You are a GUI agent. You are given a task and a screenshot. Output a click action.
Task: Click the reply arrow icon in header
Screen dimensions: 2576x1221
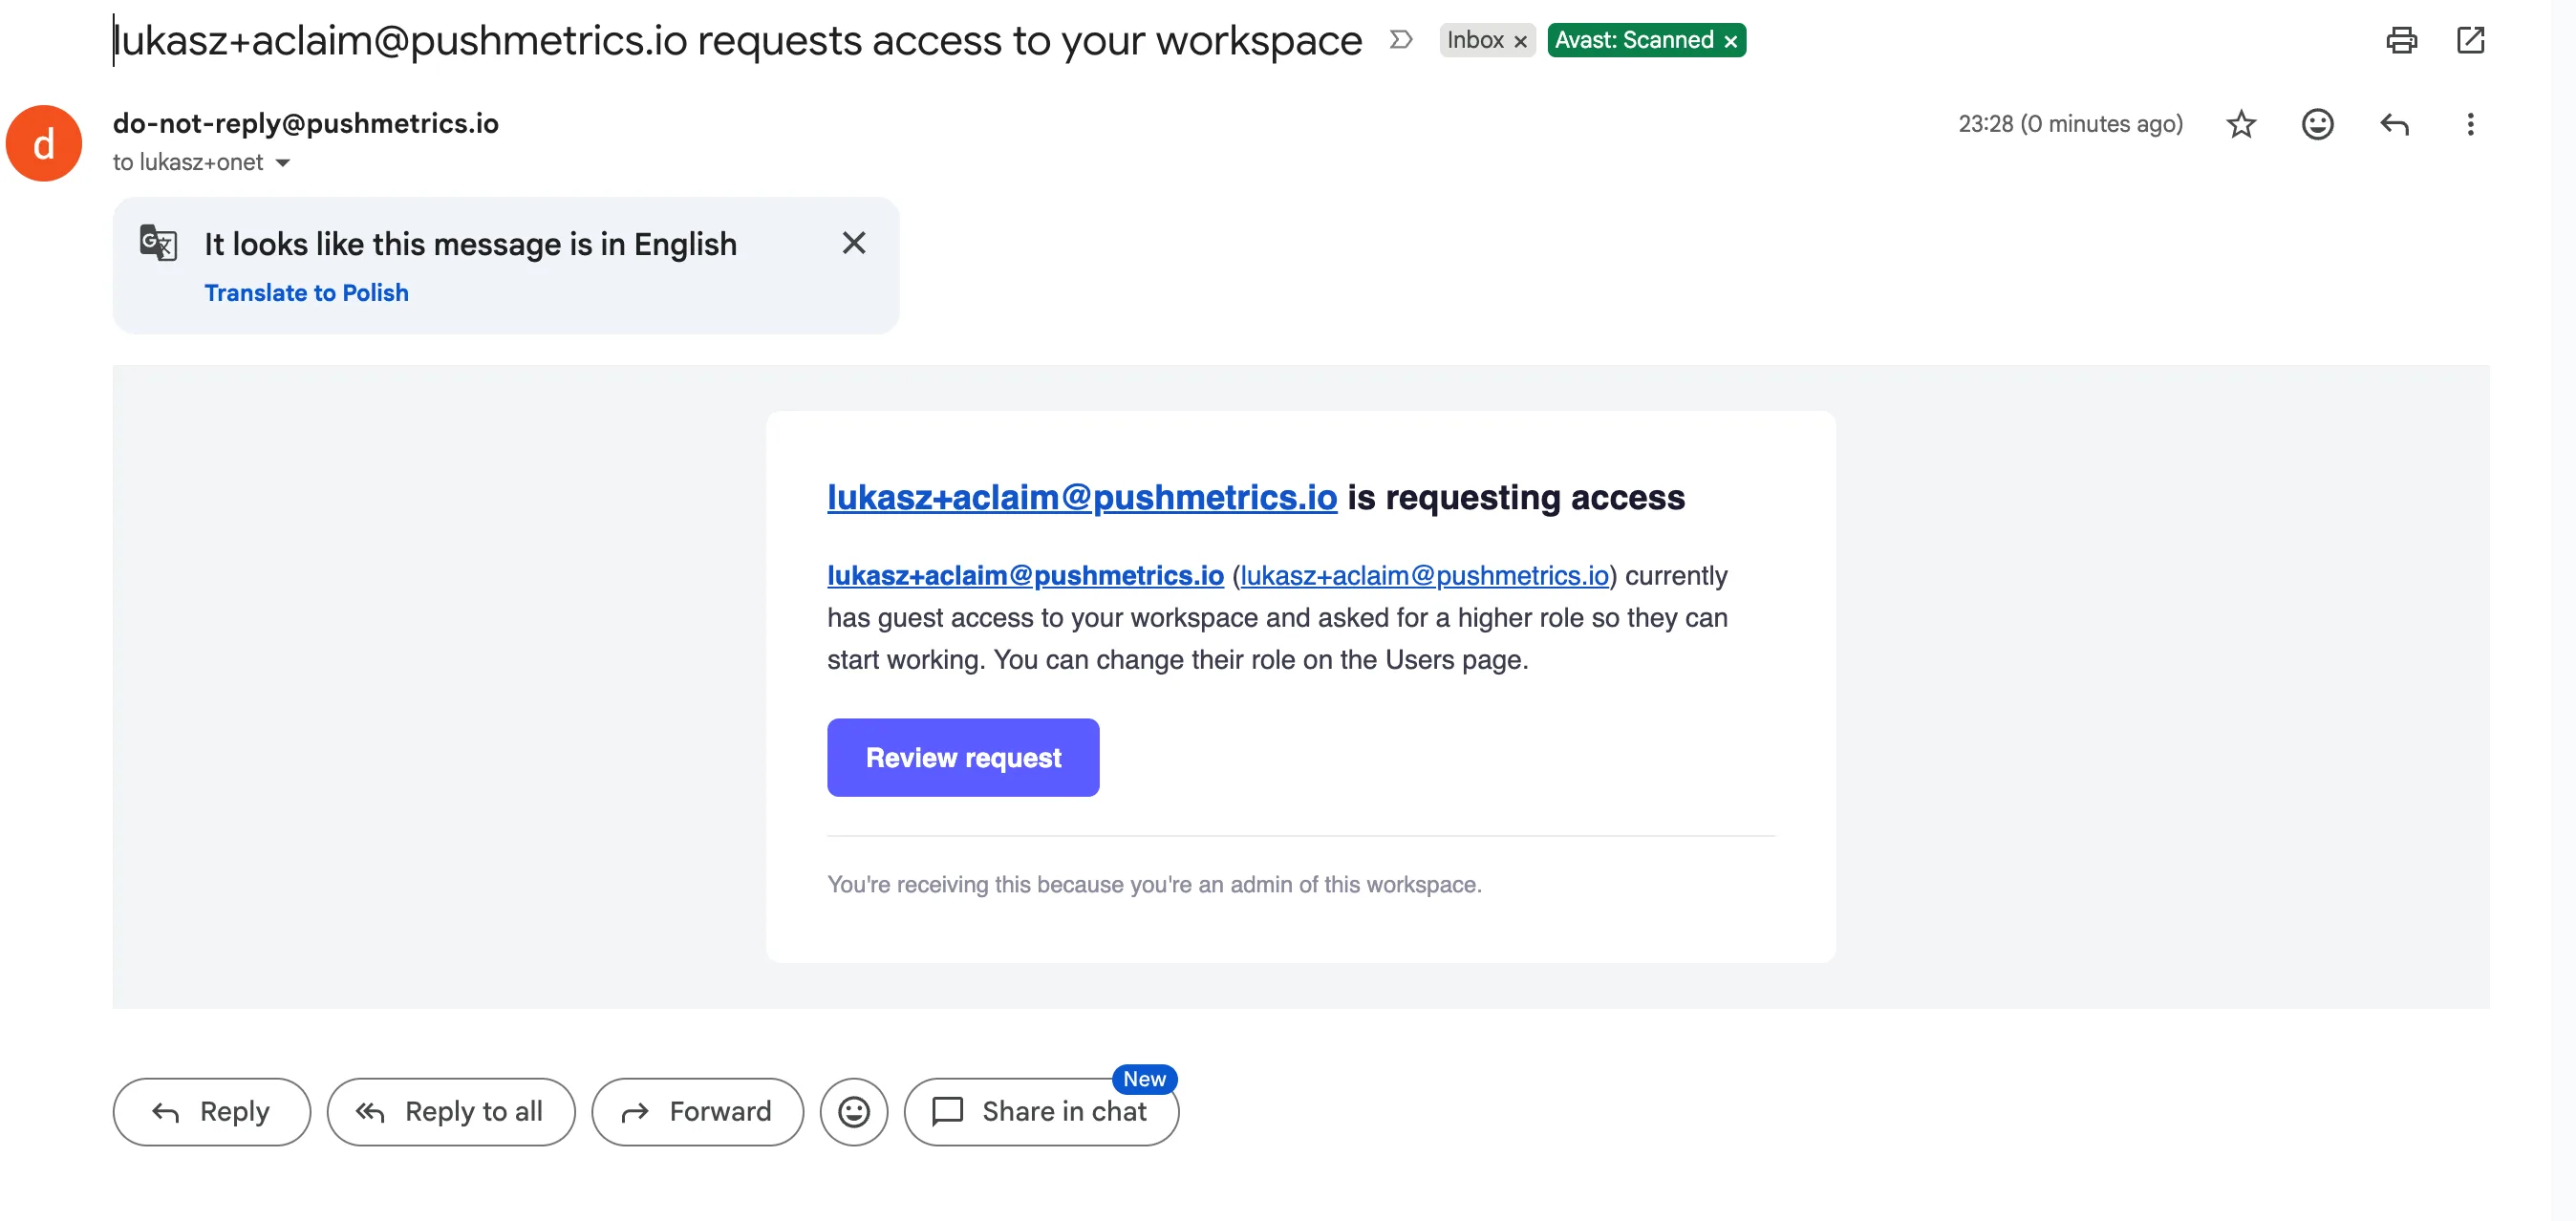(2394, 124)
